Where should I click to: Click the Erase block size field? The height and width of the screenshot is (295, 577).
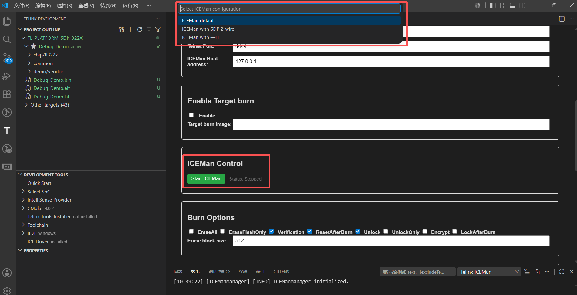[391, 241]
